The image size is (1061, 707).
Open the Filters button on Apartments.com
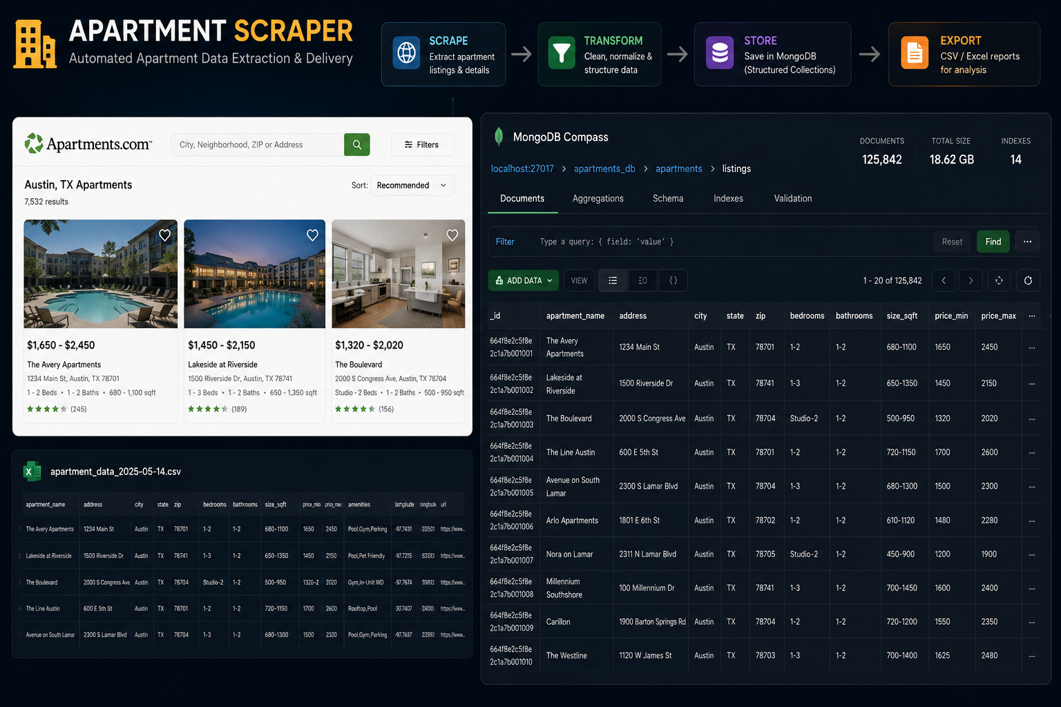tap(422, 144)
